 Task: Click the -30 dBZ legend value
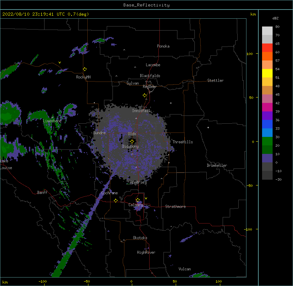point(278,179)
